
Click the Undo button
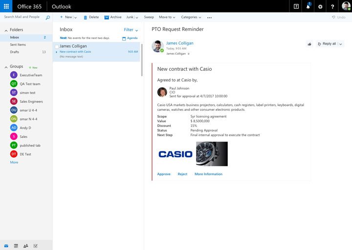tap(338, 17)
